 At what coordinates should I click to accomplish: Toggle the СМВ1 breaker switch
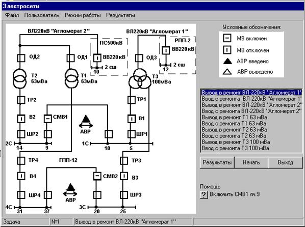47,119
